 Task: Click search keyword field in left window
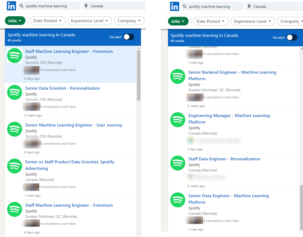[x=49, y=6]
